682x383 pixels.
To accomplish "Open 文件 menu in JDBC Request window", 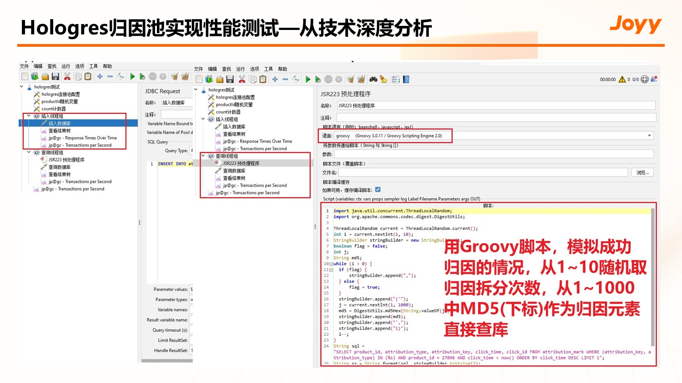I will (24, 66).
